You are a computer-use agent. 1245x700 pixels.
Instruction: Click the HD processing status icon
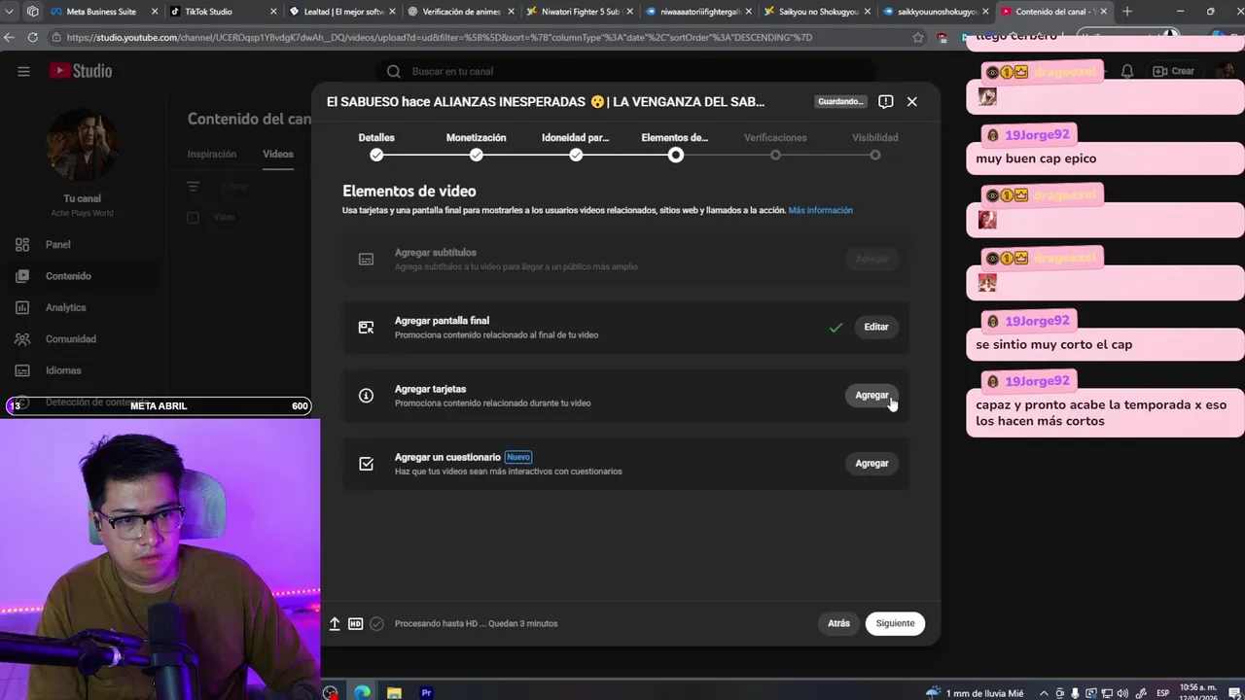[x=356, y=624]
